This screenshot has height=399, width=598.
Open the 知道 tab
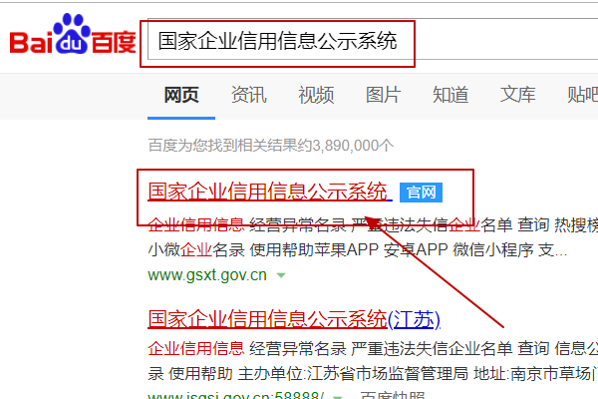[450, 95]
